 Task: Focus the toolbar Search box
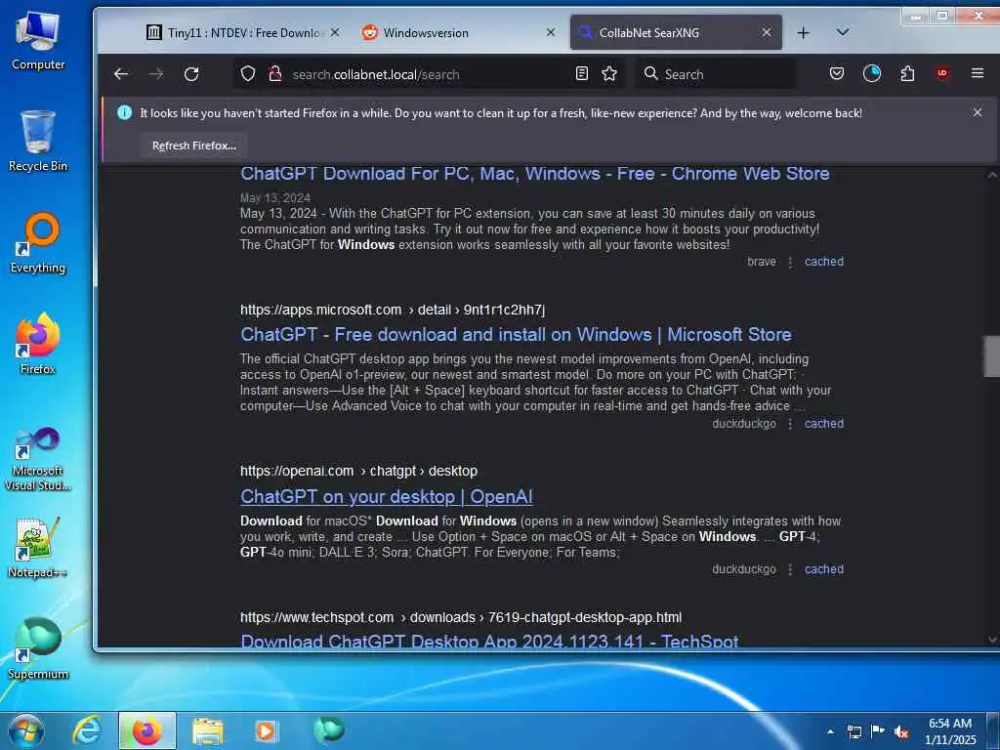click(716, 74)
